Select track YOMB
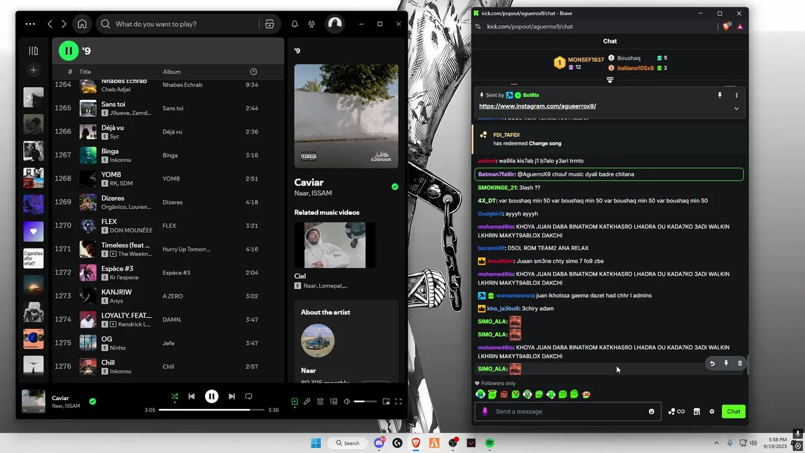The height and width of the screenshot is (453, 805). 168,179
